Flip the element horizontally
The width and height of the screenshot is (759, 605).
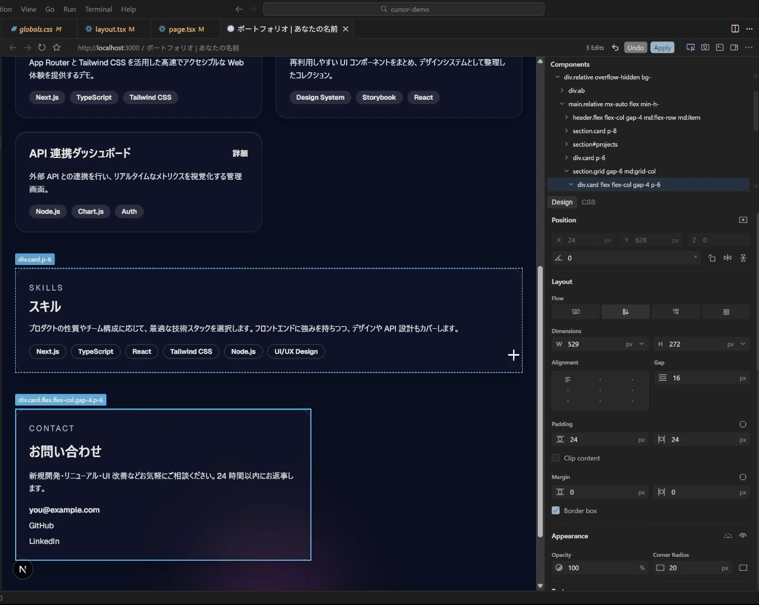(727, 258)
